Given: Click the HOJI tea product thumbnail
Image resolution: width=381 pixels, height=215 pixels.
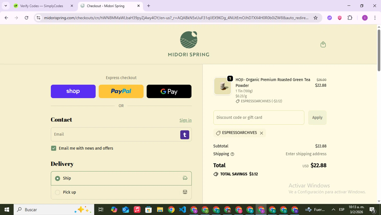Looking at the screenshot, I should [x=223, y=86].
